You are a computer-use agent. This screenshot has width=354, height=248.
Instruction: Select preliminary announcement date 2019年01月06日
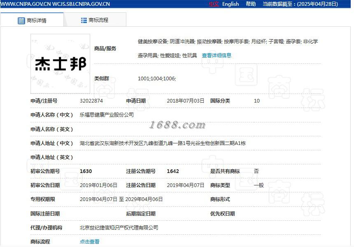click(98, 185)
